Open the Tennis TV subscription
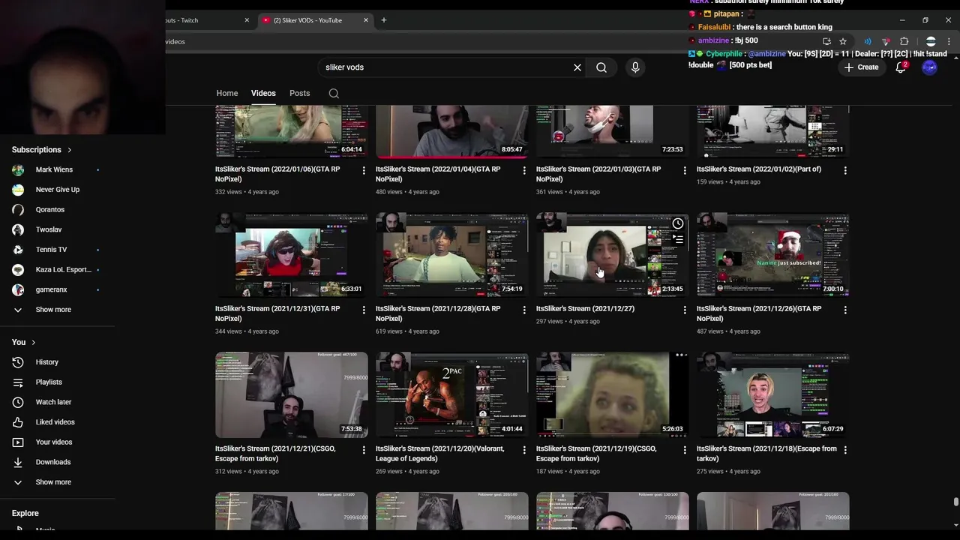The image size is (960, 540). pos(51,250)
